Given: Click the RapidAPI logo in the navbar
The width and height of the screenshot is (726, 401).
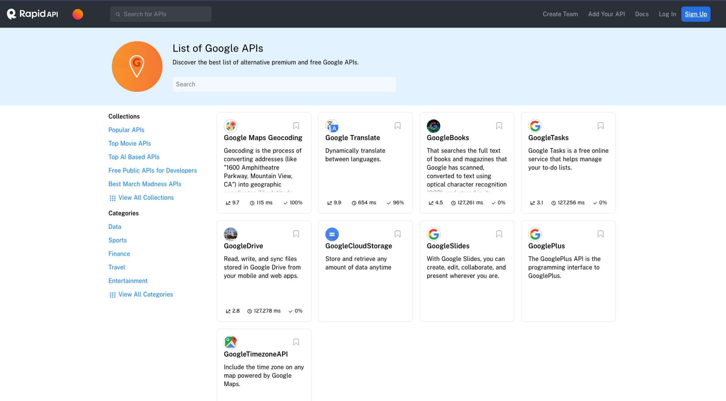Looking at the screenshot, I should (x=32, y=14).
